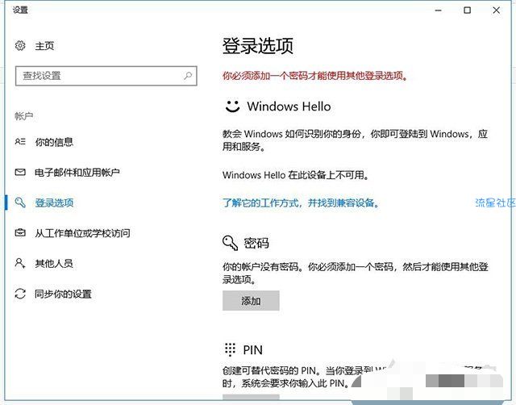
Task: Open 从工作单位或学校访问 page
Action: click(x=82, y=233)
